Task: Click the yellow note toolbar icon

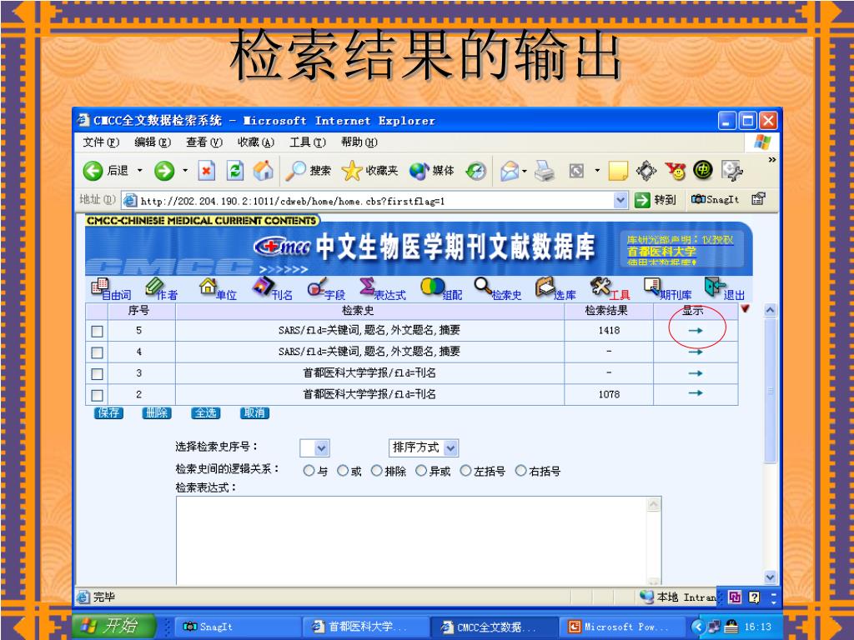Action: [618, 172]
